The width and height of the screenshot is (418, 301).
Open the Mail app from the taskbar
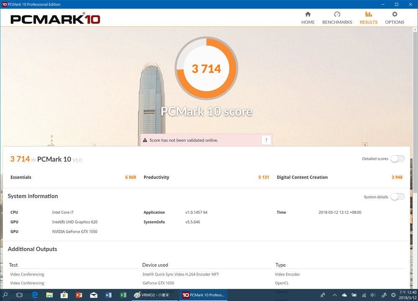(x=94, y=295)
